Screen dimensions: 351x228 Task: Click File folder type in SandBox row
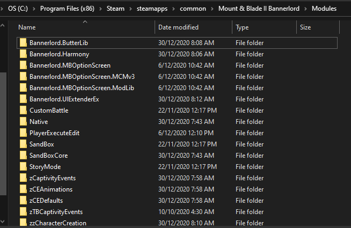[x=250, y=144]
